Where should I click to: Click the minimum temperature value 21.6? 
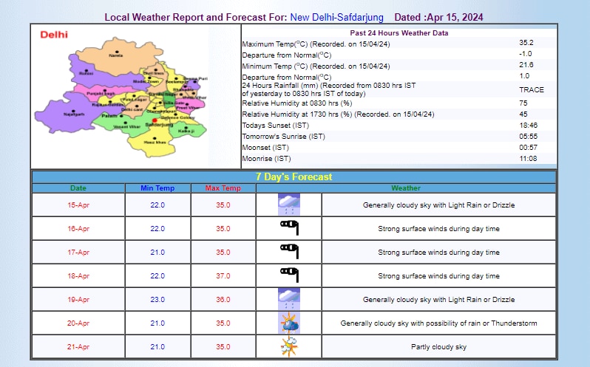526,65
